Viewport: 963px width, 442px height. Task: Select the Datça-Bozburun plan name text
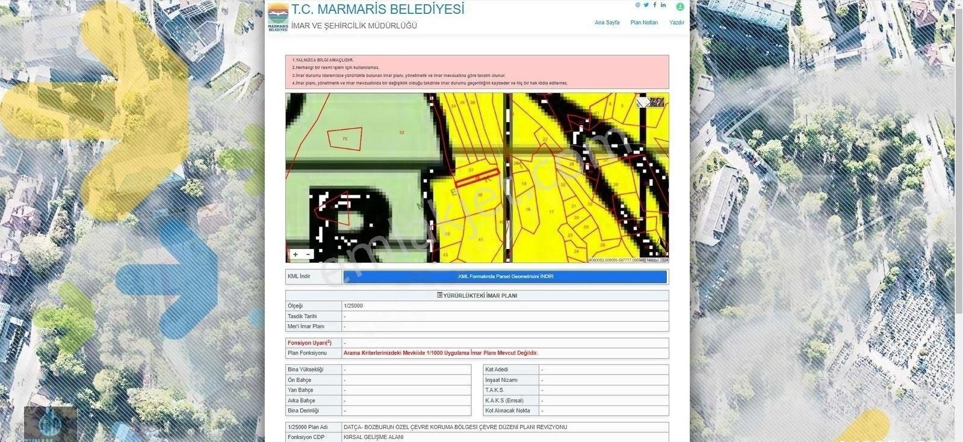(x=455, y=427)
